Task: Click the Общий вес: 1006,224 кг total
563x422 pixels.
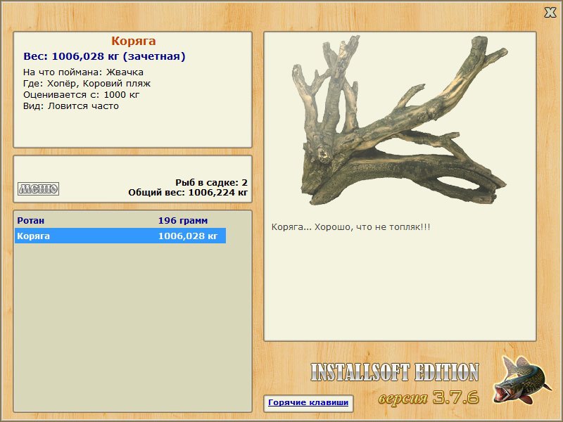Action: (188, 192)
